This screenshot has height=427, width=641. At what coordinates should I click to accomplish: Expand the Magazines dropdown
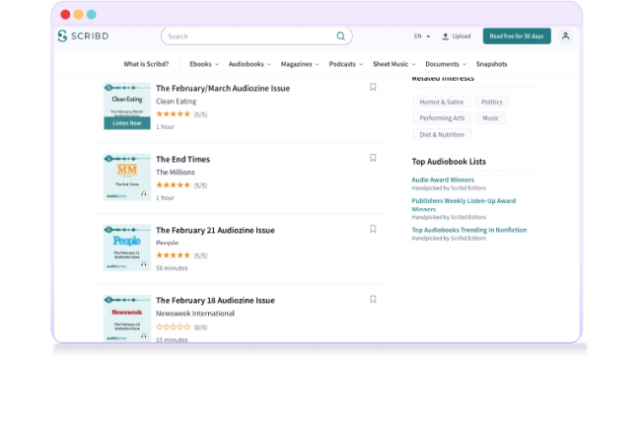300,64
